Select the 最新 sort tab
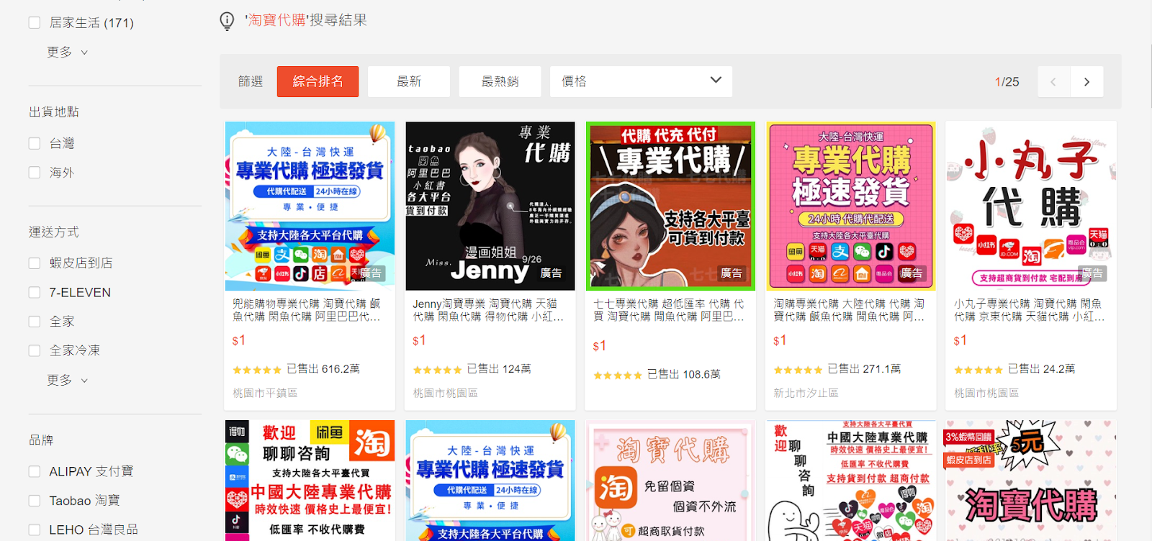Image resolution: width=1152 pixels, height=541 pixels. pyautogui.click(x=409, y=82)
